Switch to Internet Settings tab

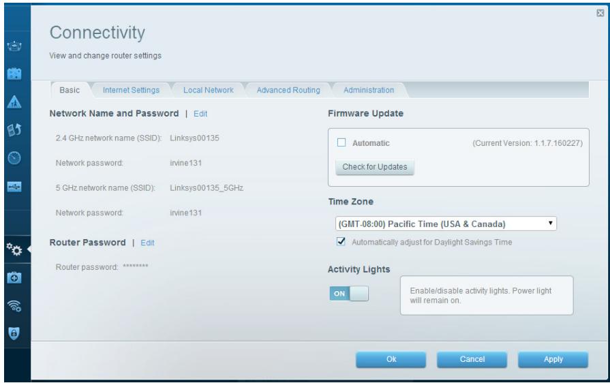pos(131,90)
